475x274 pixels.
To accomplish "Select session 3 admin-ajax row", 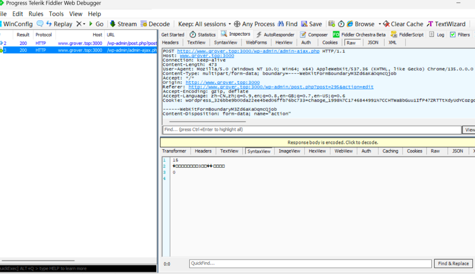I will pos(78,50).
